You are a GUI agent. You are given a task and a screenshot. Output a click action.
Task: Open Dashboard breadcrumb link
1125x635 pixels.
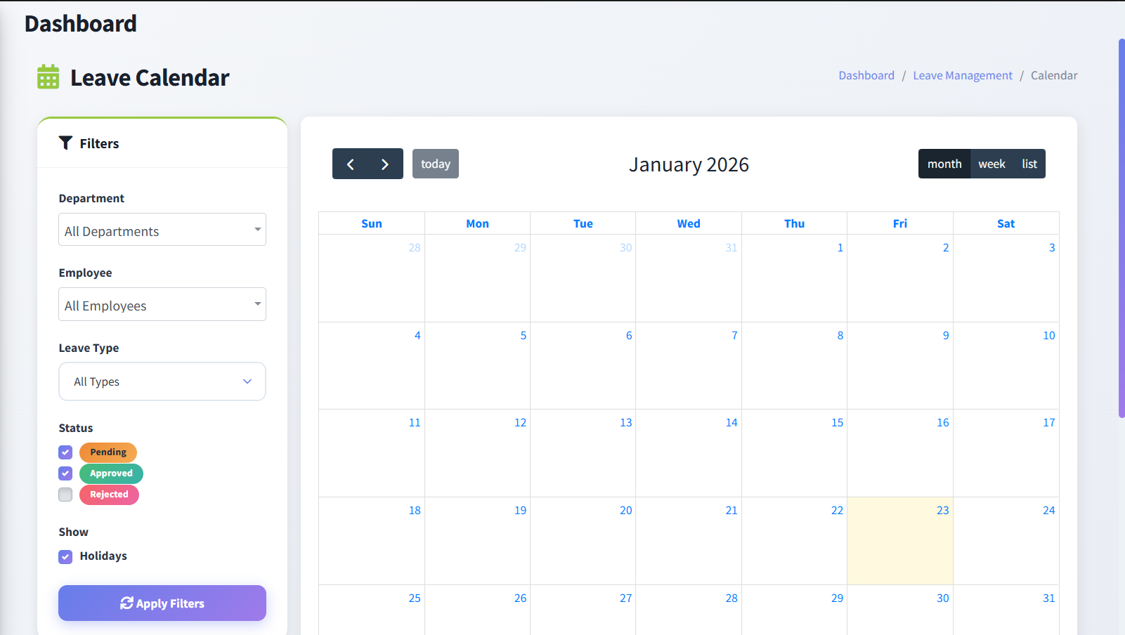[866, 76]
